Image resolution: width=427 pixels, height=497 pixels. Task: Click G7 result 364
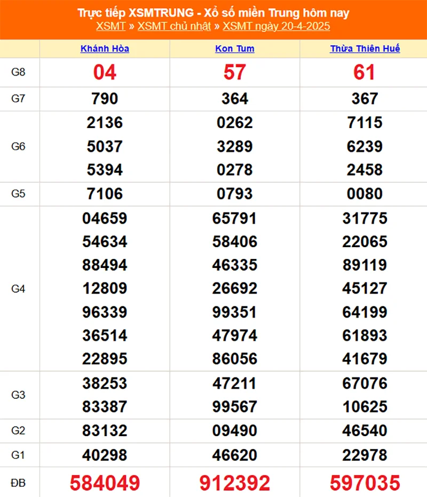click(234, 99)
